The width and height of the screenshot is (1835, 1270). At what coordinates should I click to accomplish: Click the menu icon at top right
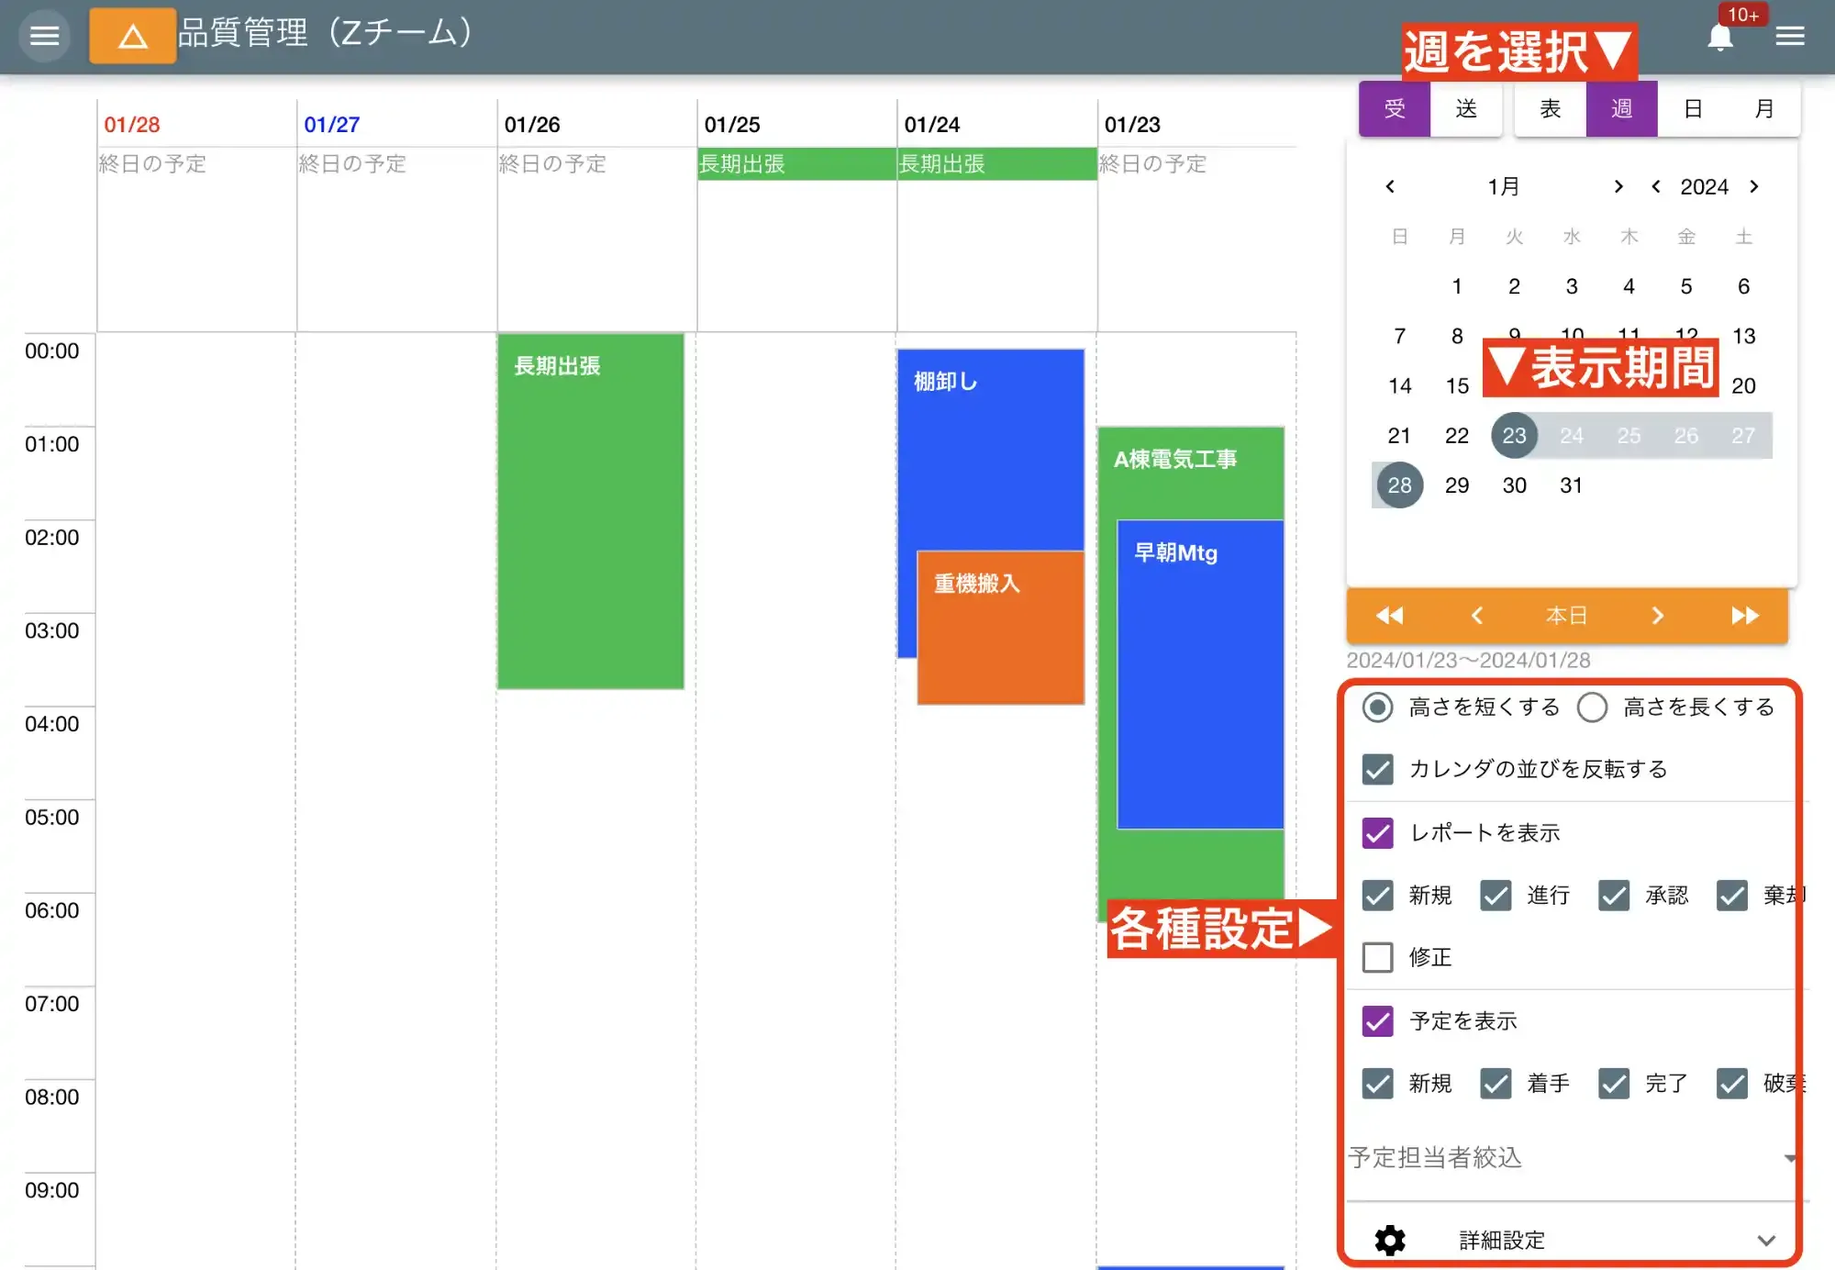1789,36
